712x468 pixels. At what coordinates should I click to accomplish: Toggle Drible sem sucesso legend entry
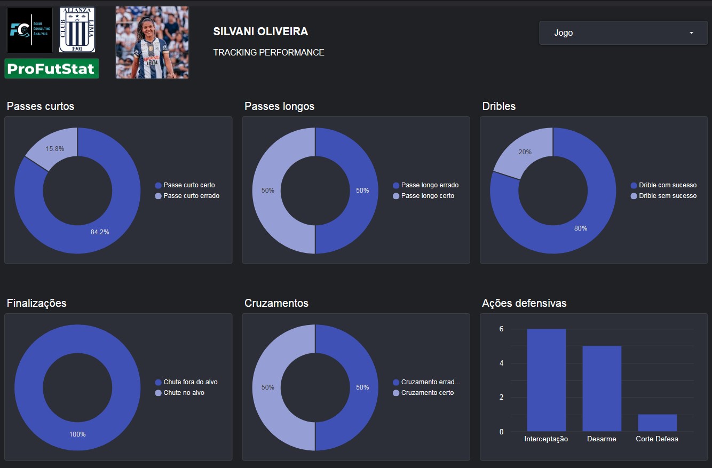(663, 196)
